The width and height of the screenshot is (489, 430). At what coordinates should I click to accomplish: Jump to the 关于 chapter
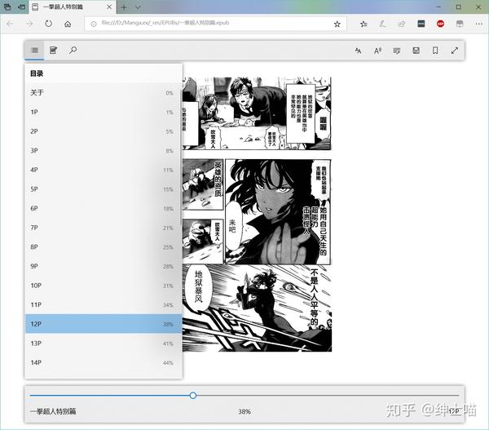coord(104,93)
